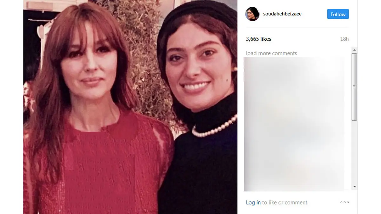The height and width of the screenshot is (214, 381).
Task: Open the soudabehbeizaee username link
Action: [x=282, y=14]
